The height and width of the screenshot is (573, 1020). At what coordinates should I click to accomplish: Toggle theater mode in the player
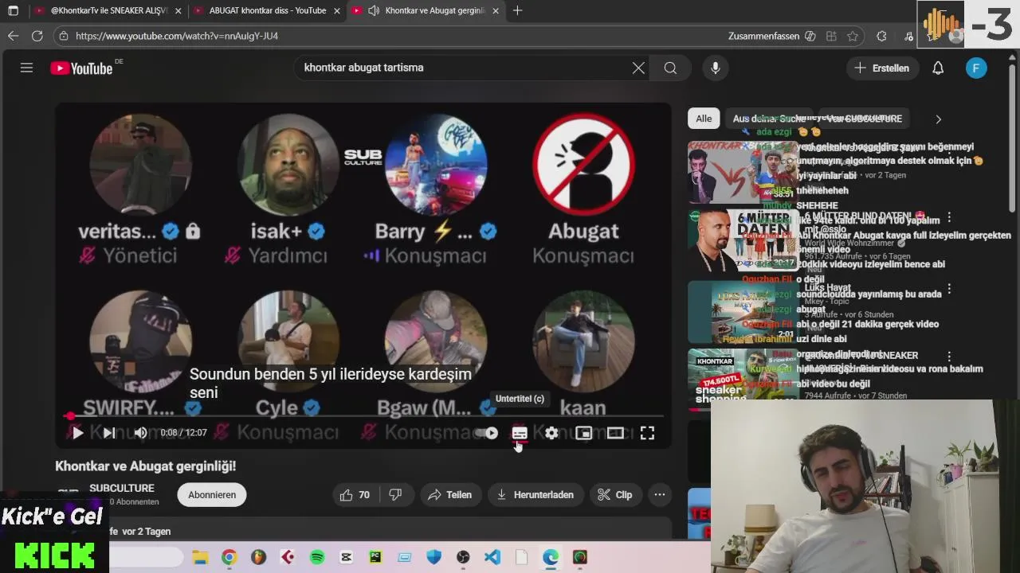tap(615, 433)
